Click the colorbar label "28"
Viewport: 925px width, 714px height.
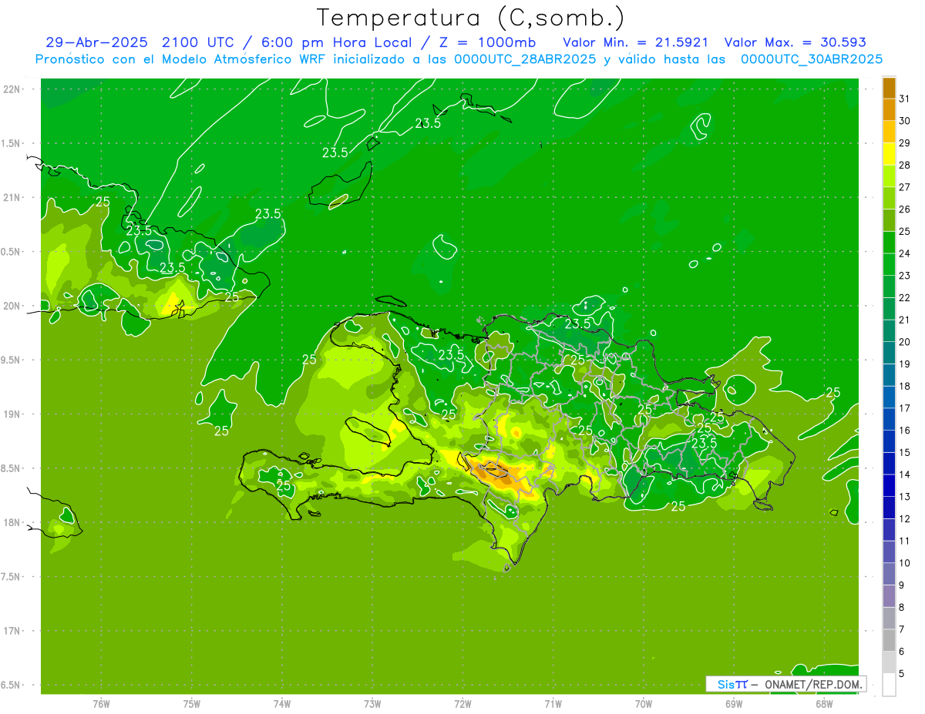click(904, 165)
